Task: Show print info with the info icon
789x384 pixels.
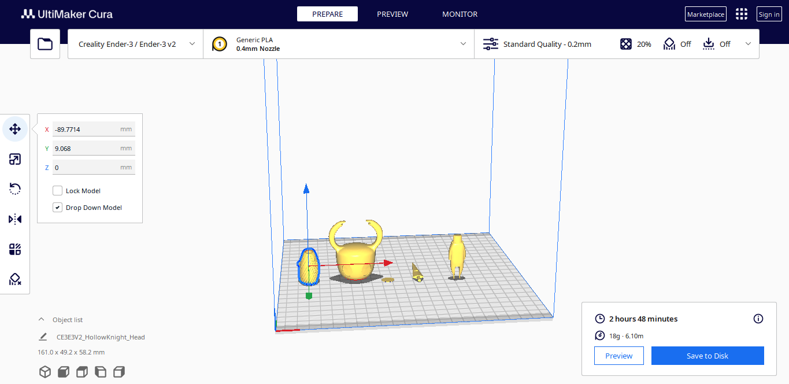Action: pos(758,319)
